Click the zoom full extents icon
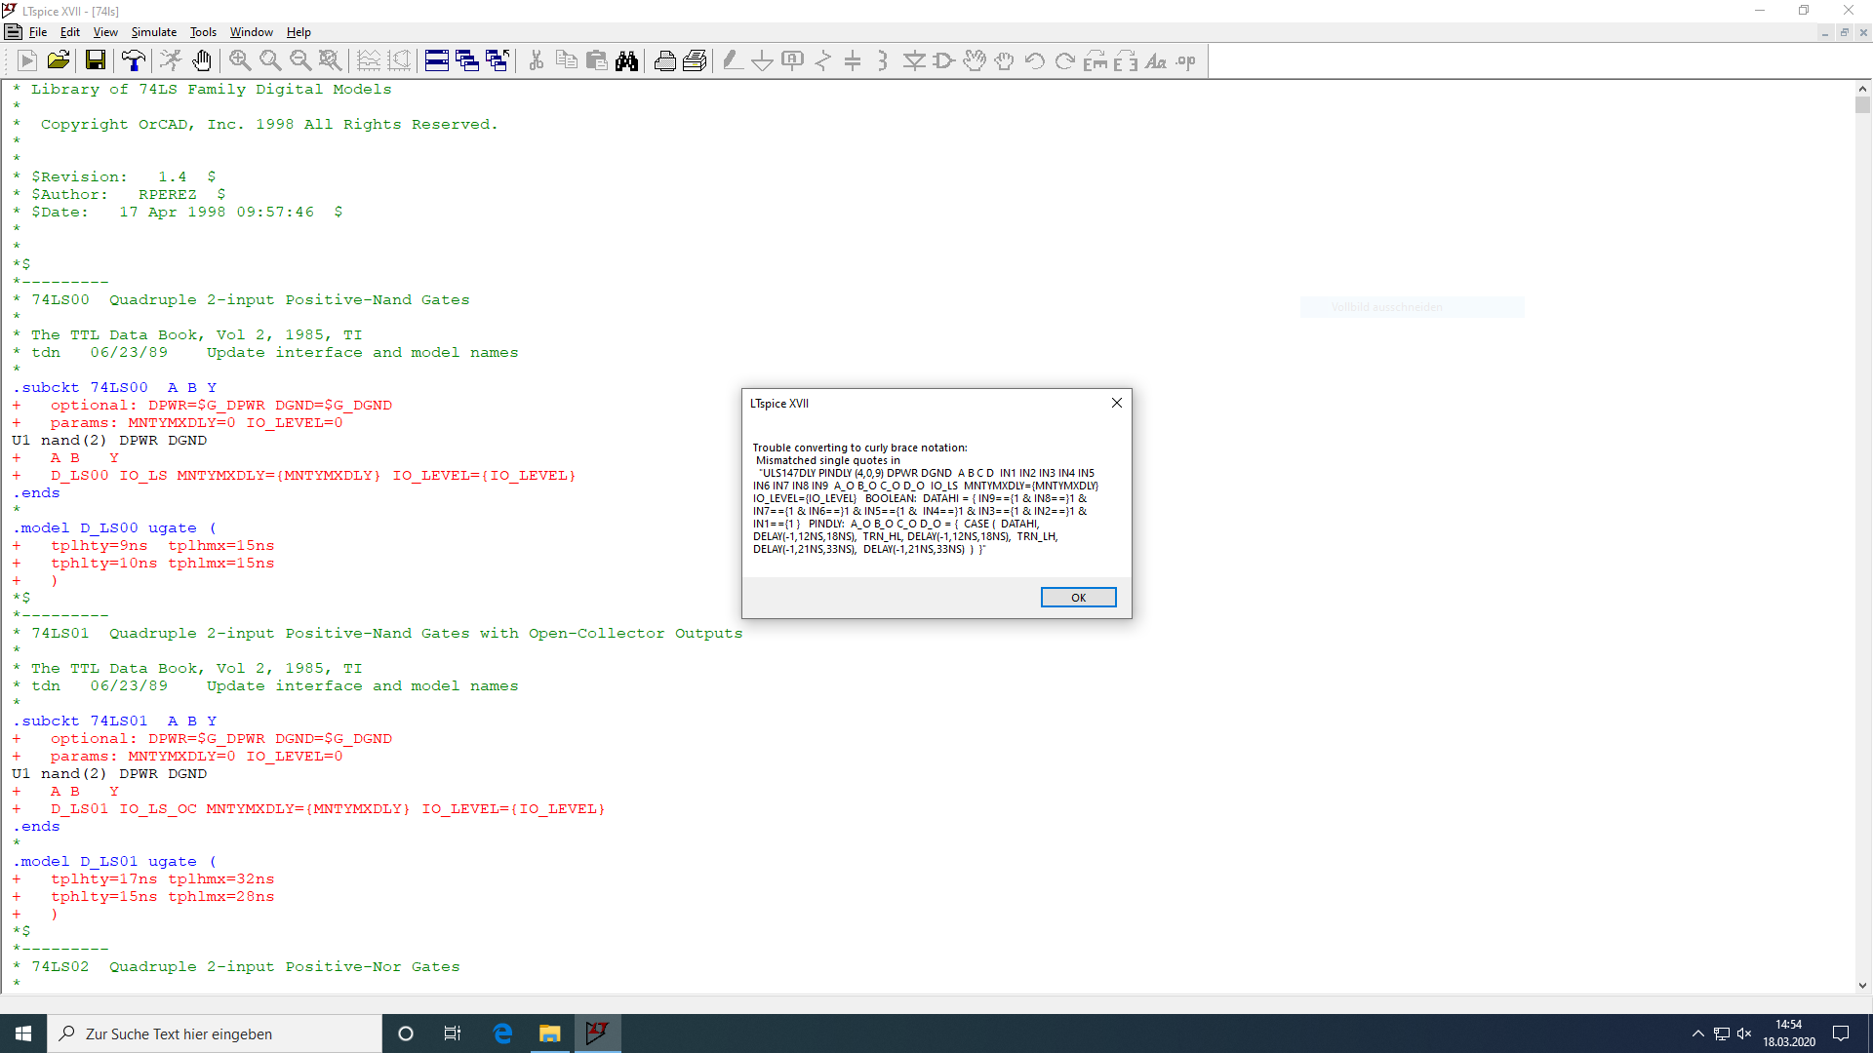Screen dimensions: 1873x1053 click(331, 61)
